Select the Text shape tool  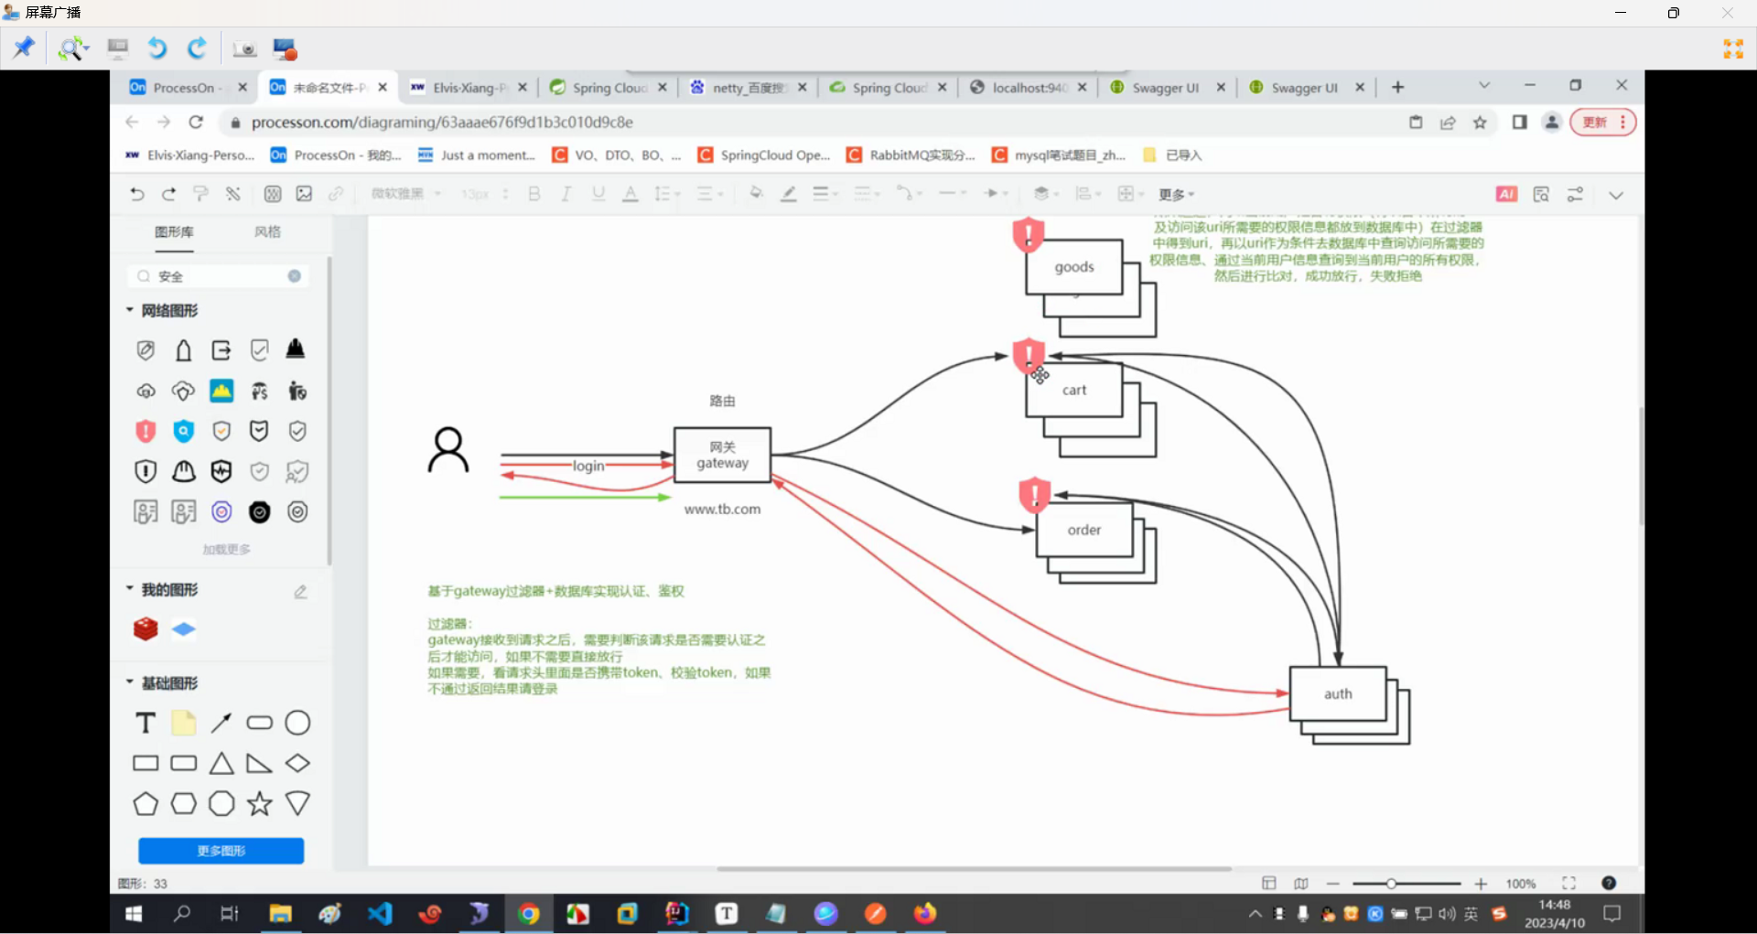tap(146, 724)
